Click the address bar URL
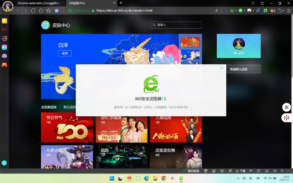Screen dimensions: 293x183 click(x=124, y=11)
